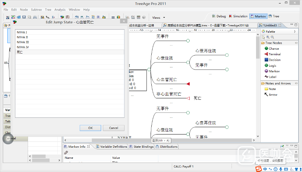Click the palette zoom in icon
The image size is (302, 172).
coord(268,37)
